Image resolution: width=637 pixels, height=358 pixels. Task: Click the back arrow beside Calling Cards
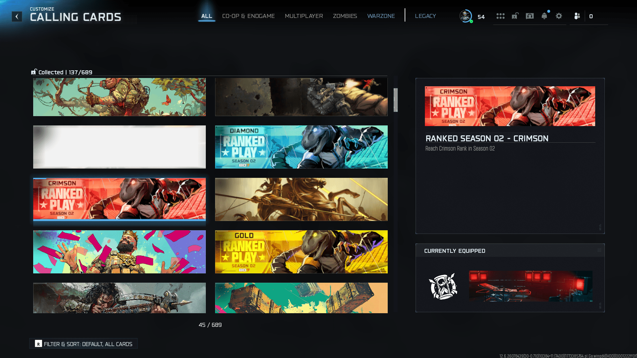tap(17, 17)
